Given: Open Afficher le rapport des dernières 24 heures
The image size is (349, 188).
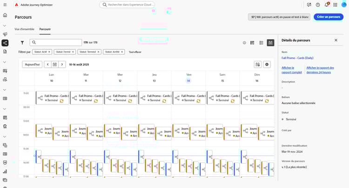Looking at the screenshot, I should 320,70.
